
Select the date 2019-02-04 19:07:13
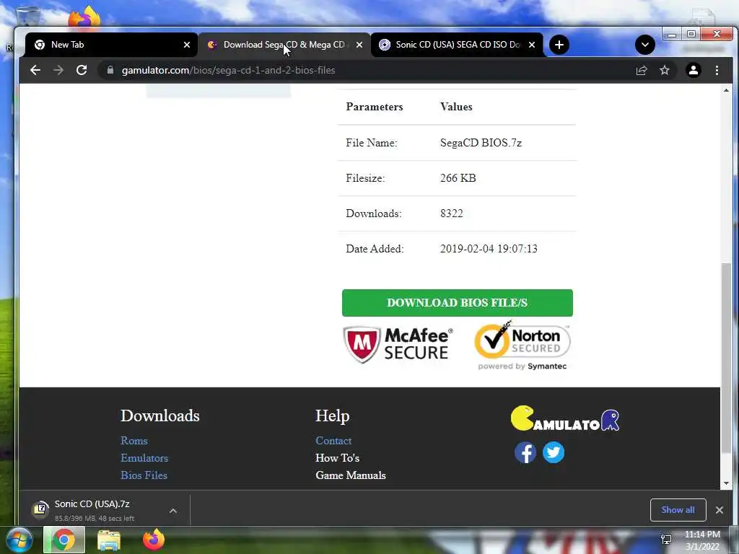[489, 249]
